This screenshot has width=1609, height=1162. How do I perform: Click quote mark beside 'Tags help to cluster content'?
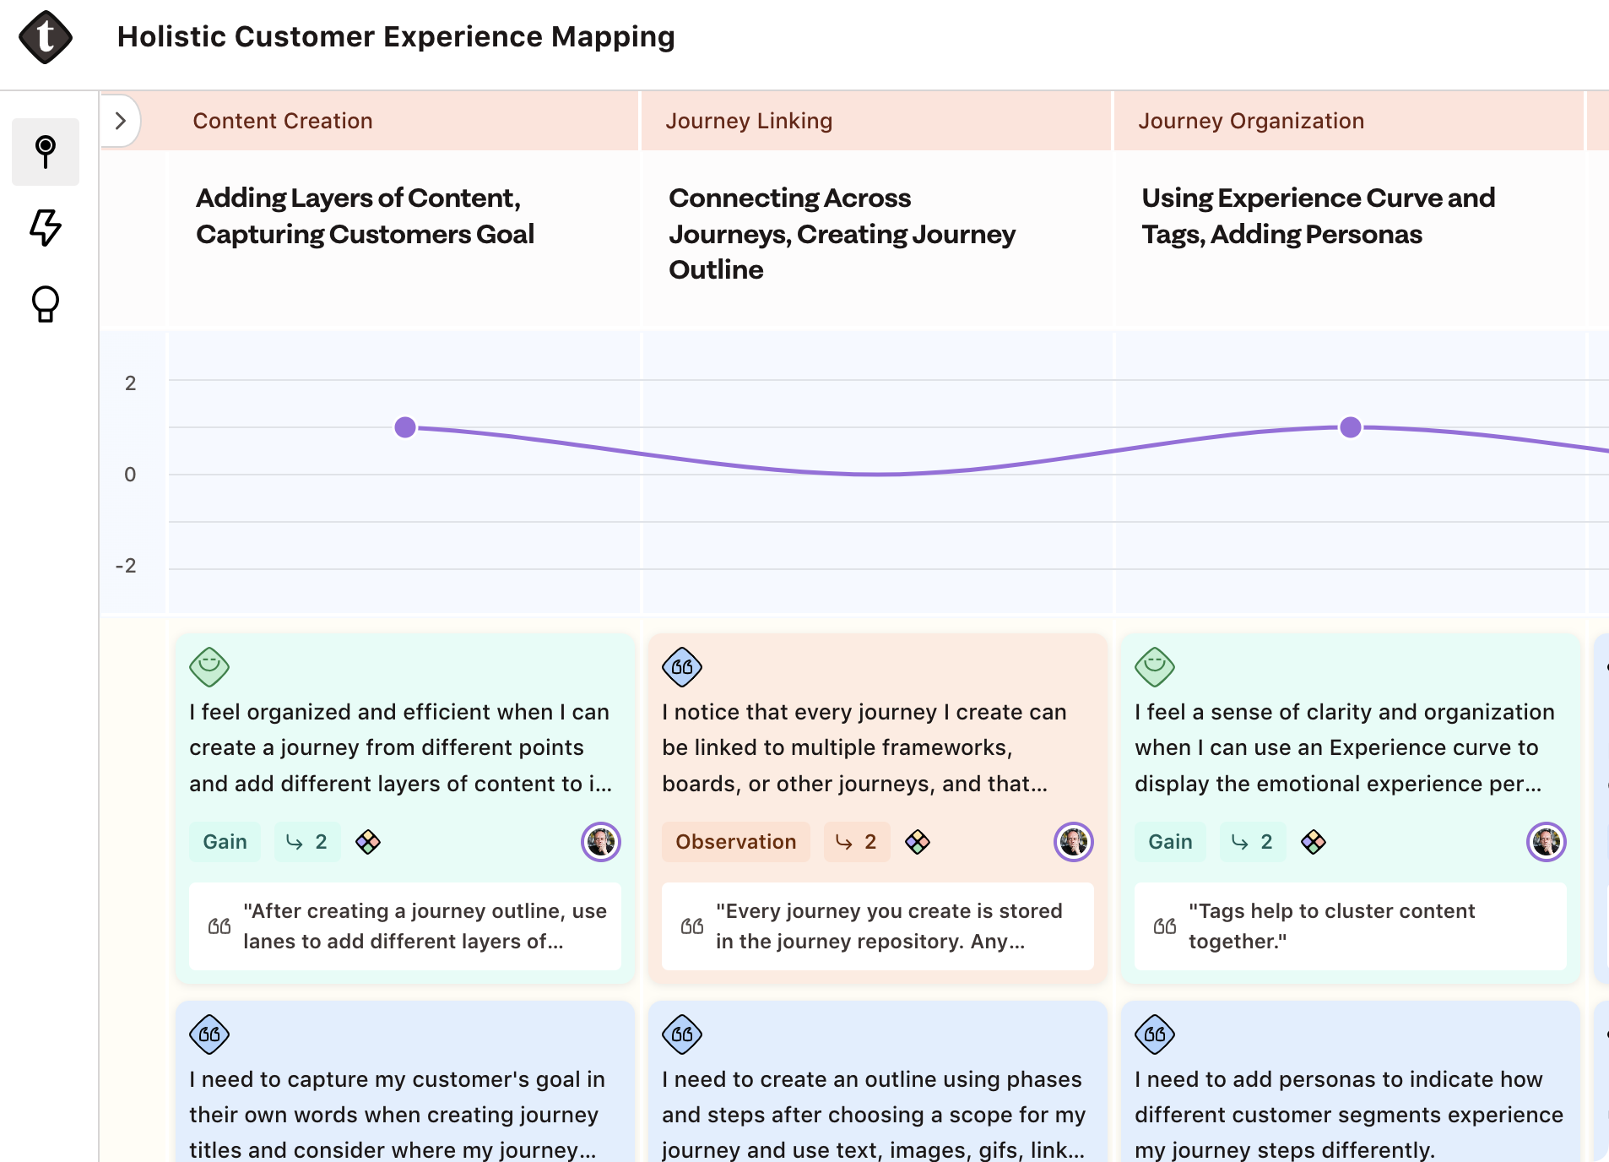(1164, 926)
